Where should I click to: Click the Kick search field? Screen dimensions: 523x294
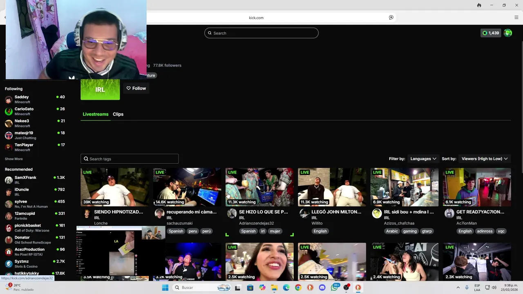(x=261, y=33)
